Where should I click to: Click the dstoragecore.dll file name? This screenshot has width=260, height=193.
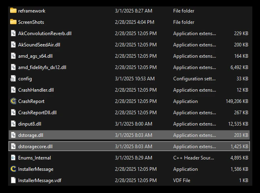point(35,147)
